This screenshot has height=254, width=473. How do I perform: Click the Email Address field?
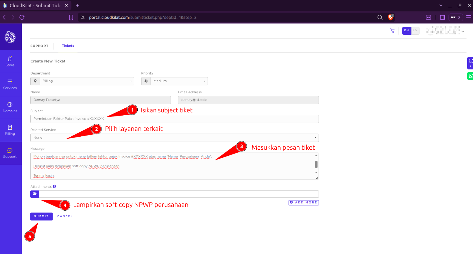(248, 100)
